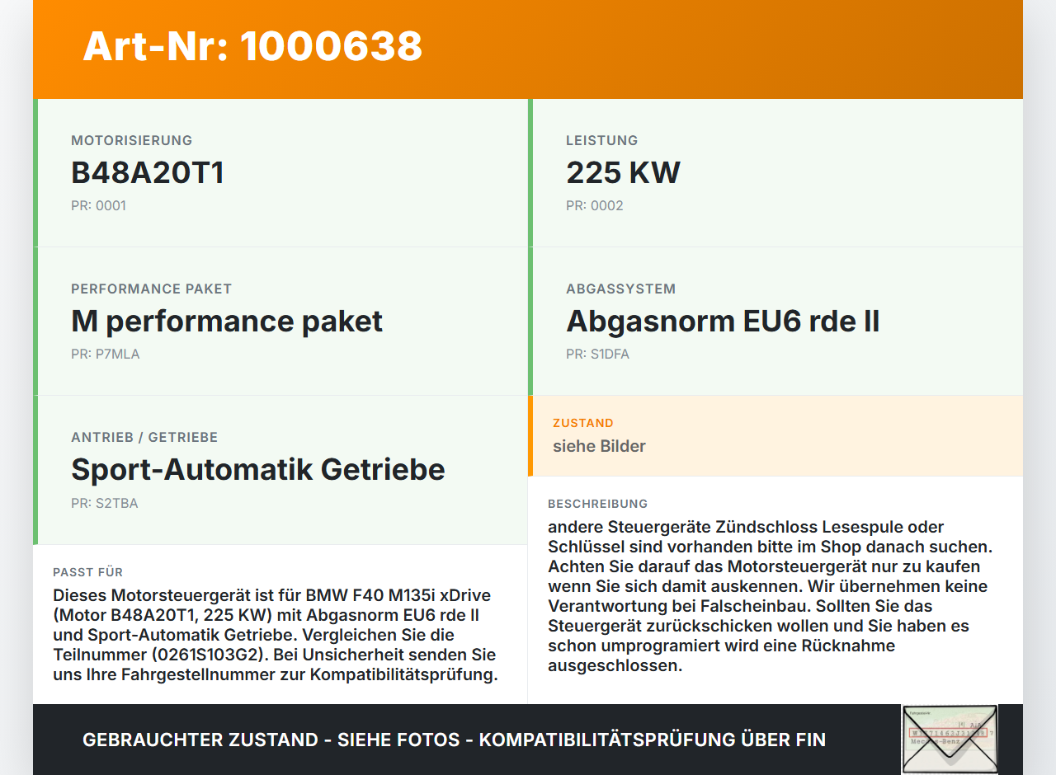This screenshot has width=1056, height=775.
Task: Click PR: 0001 code text
Action: (x=99, y=205)
